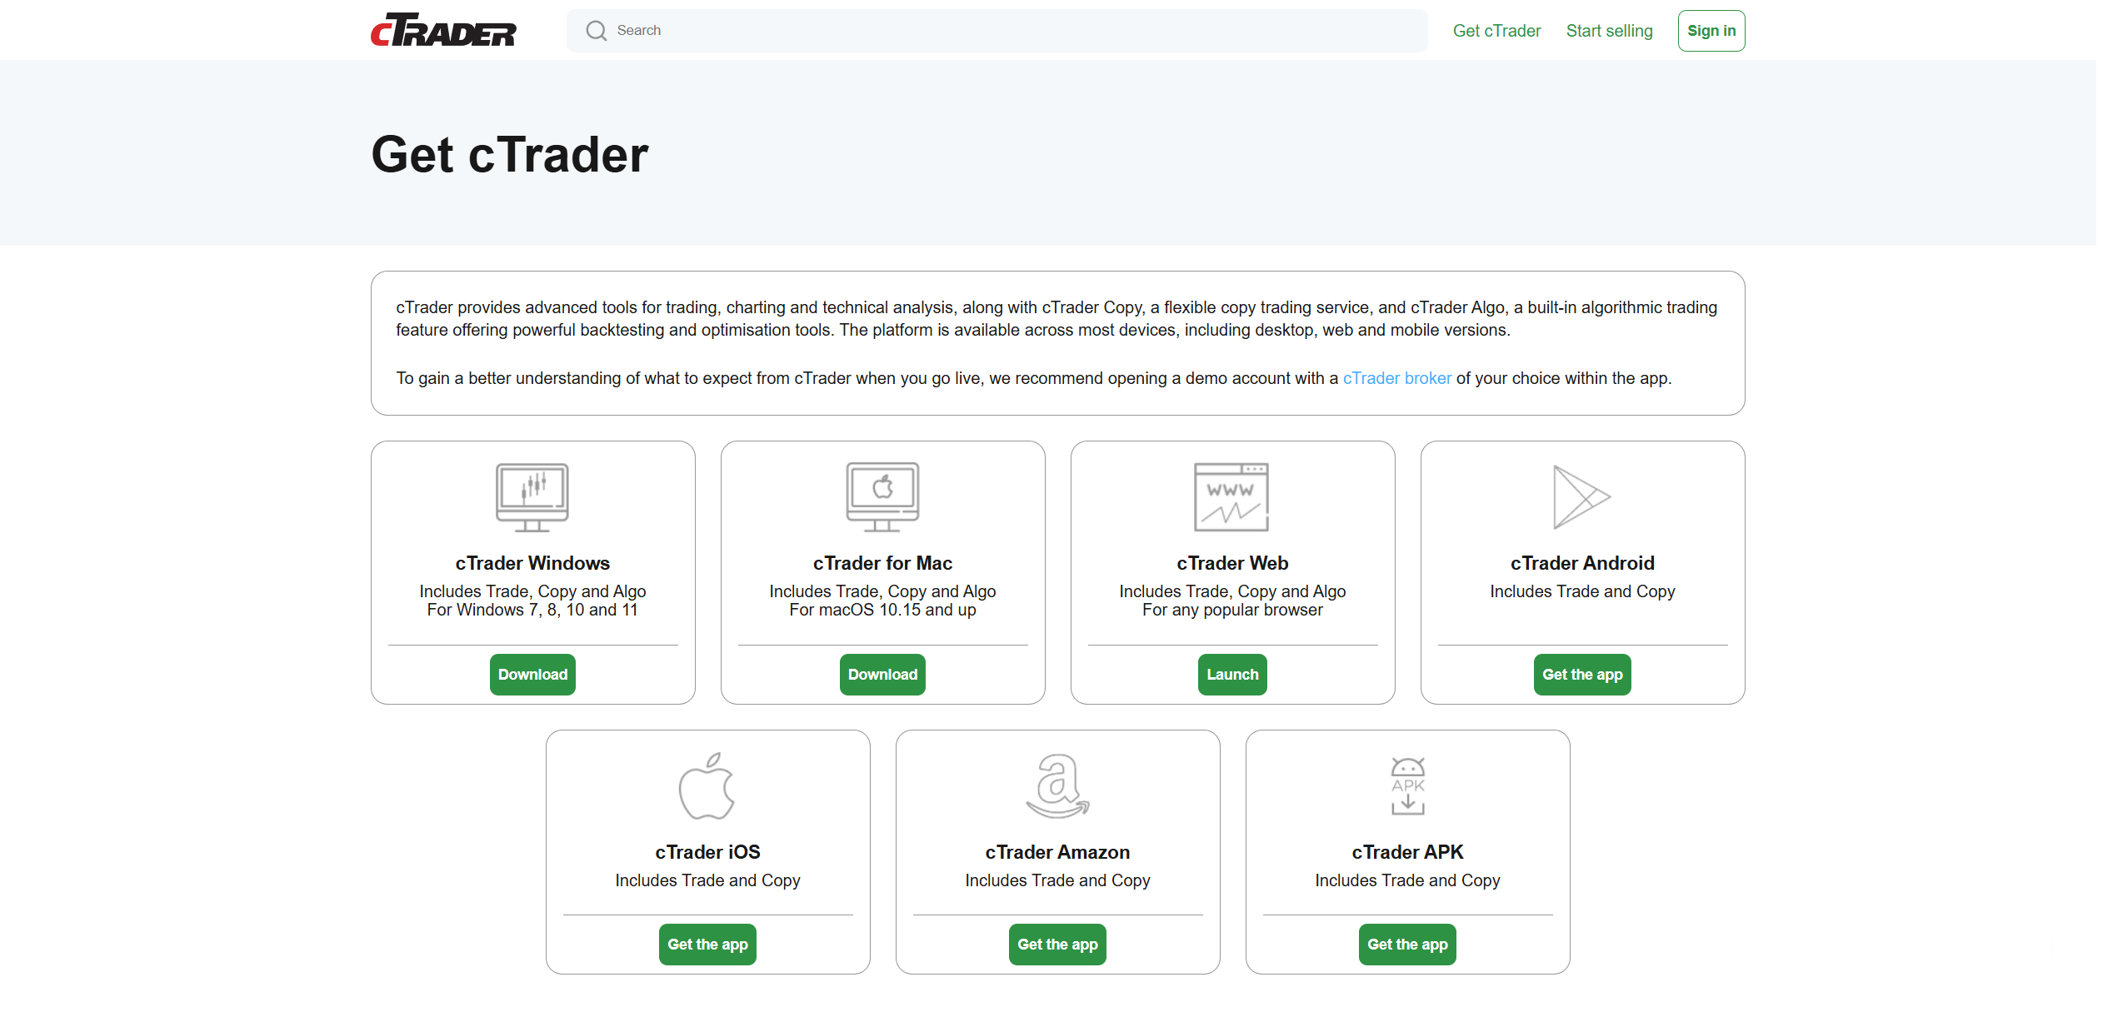Get the app for cTrader Android
The height and width of the screenshot is (1022, 2108).
pyautogui.click(x=1582, y=675)
